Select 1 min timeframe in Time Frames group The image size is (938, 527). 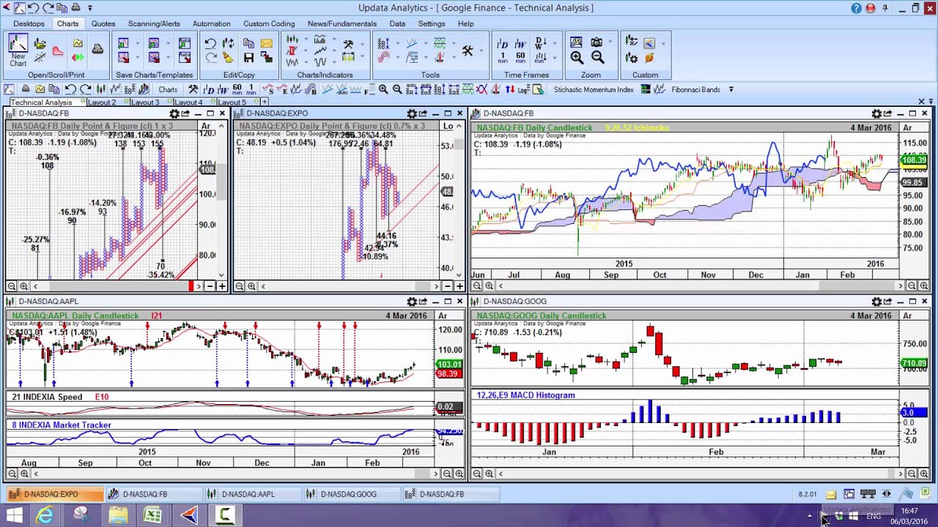(502, 59)
